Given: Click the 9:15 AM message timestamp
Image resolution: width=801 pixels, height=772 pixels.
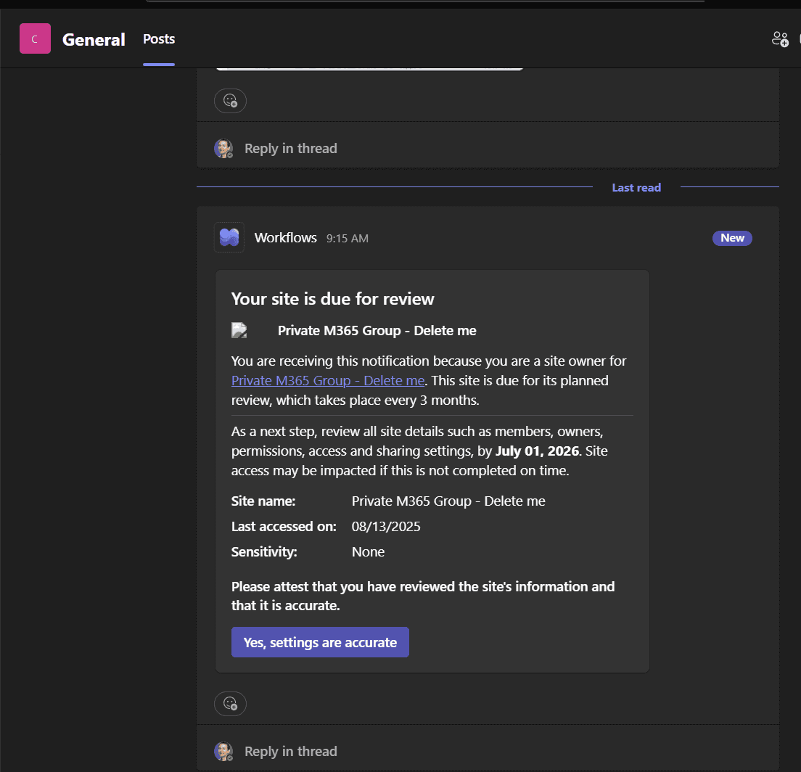Looking at the screenshot, I should click(347, 238).
